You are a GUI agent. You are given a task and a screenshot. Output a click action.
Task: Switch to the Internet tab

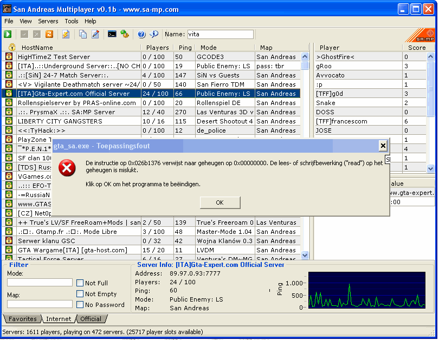click(x=59, y=319)
